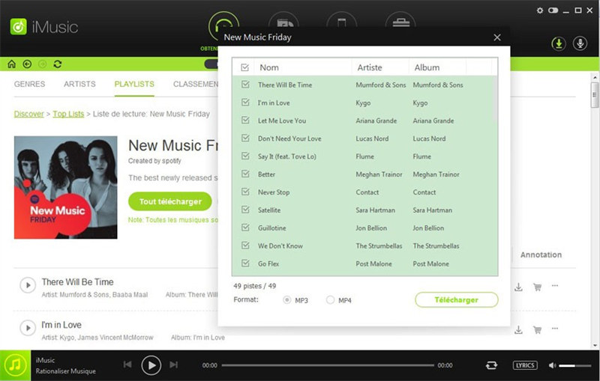600x381 pixels.
Task: Switch to the PLAYLISTS tab
Action: 134,84
